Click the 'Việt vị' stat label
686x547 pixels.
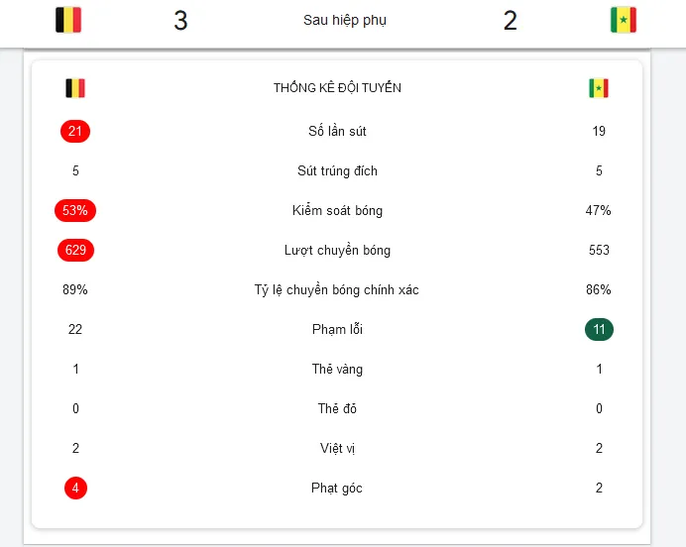click(337, 448)
